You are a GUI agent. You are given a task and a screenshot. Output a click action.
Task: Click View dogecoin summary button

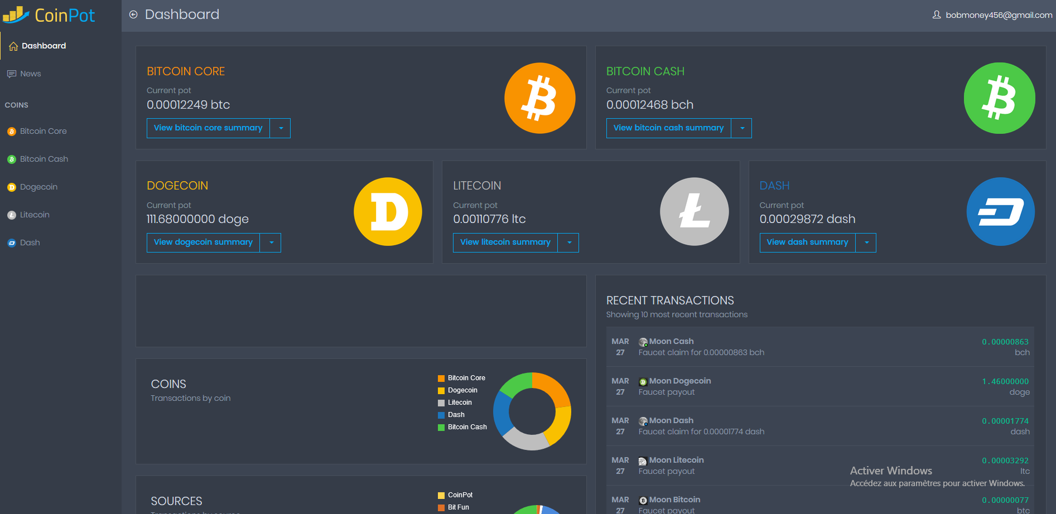[x=203, y=243]
